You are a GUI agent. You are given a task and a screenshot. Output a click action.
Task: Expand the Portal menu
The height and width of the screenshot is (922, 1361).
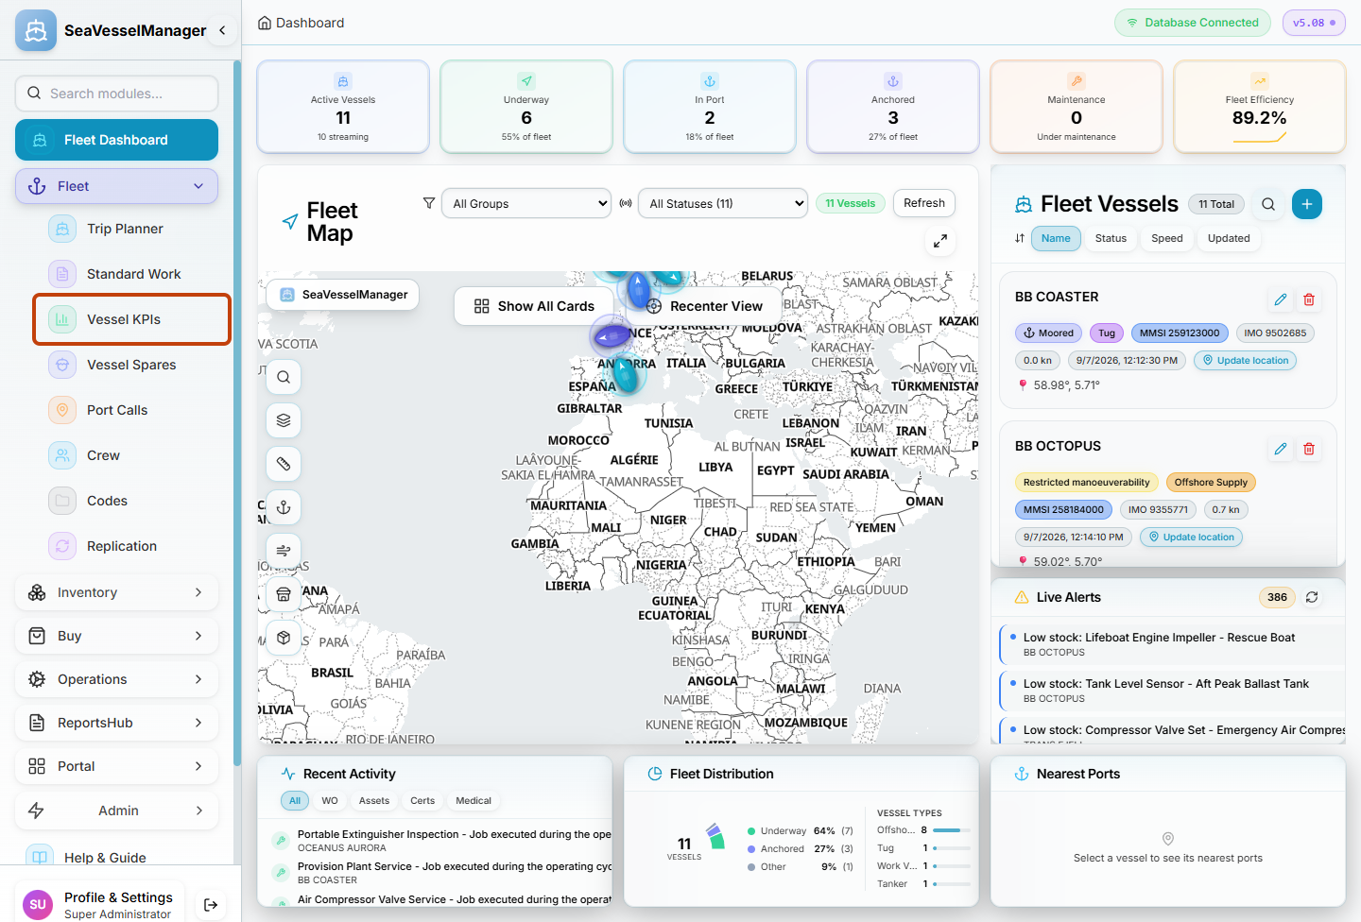tap(116, 766)
